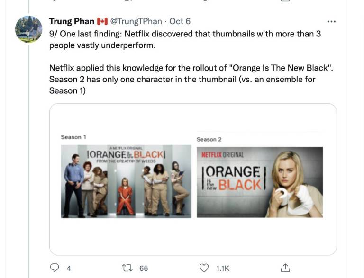The width and height of the screenshot is (364, 278).
Task: Open the Season 2 single character thumbnail
Action: click(259, 182)
